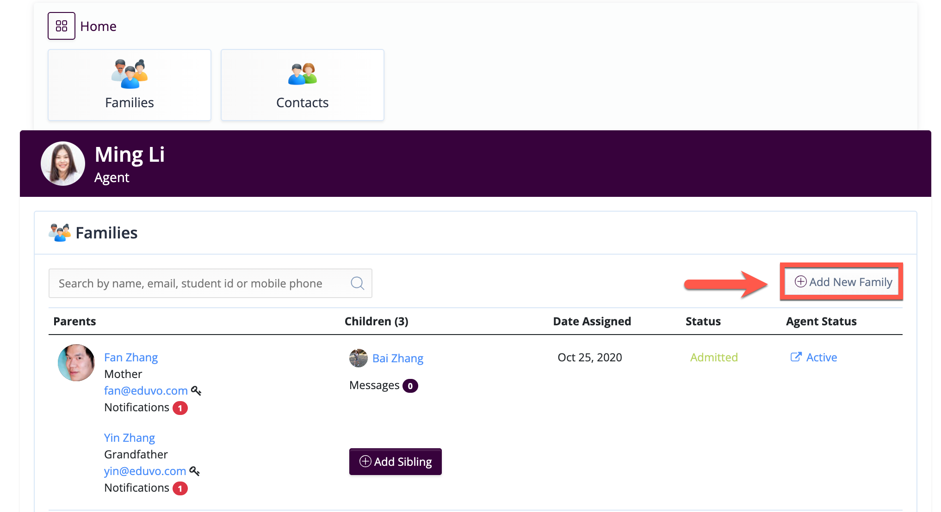
Task: Focus the family search input field
Action: coord(199,283)
